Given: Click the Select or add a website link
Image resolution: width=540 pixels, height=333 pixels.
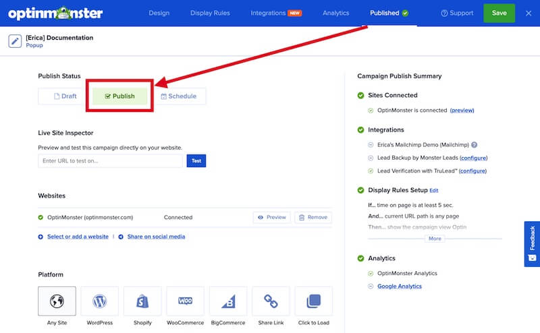Looking at the screenshot, I should point(78,237).
